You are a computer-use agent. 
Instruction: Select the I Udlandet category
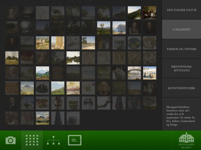tap(182, 29)
